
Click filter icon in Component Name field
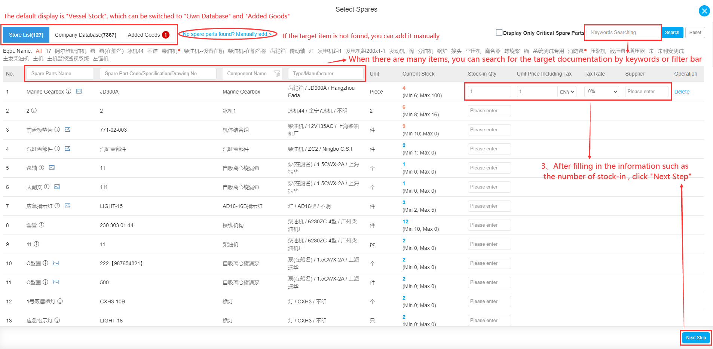pos(277,74)
